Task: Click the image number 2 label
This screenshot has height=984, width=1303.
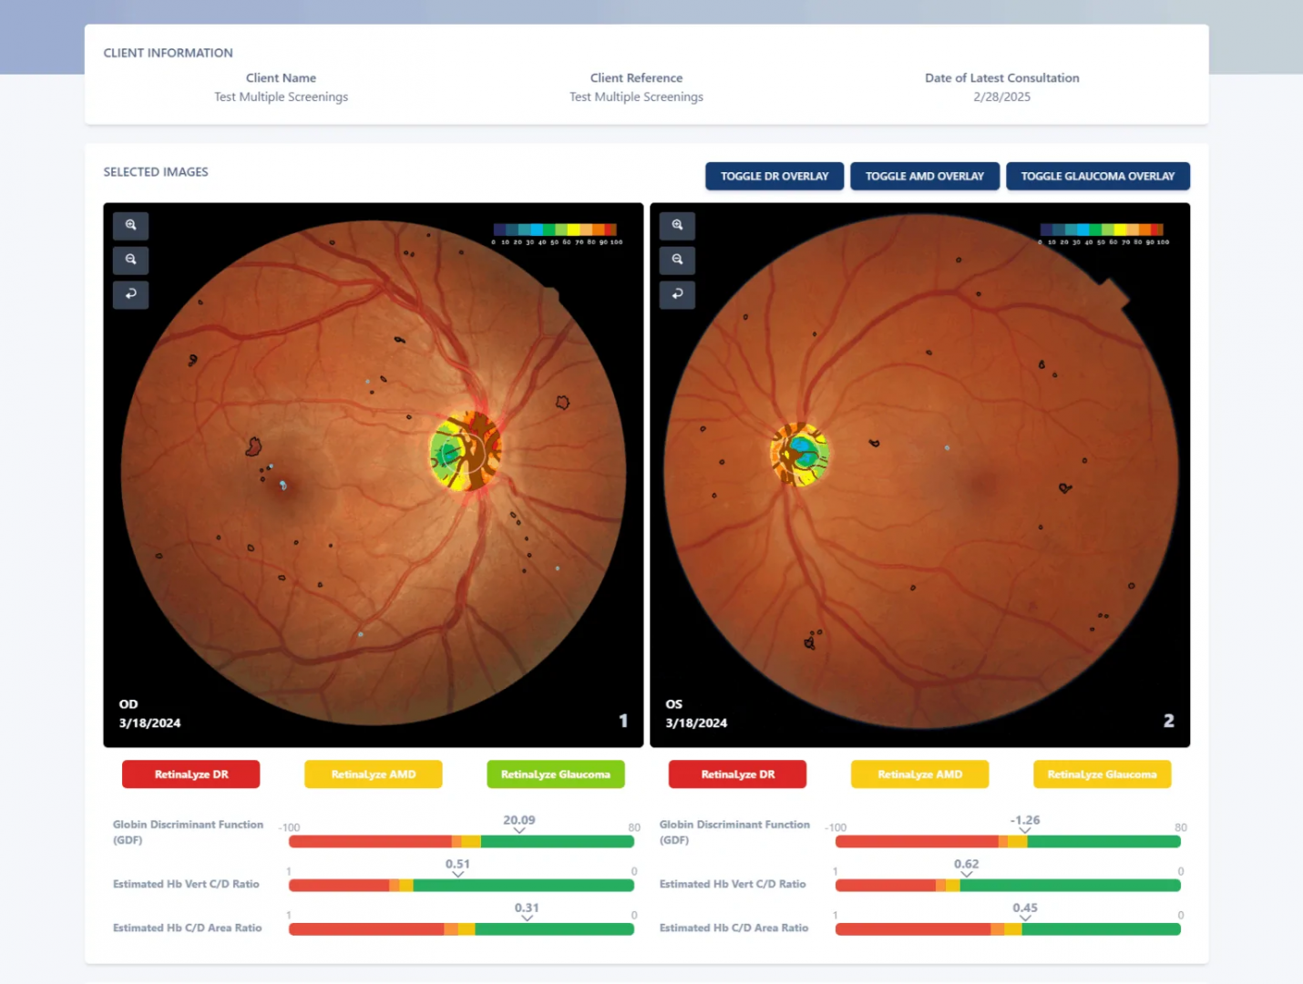Action: point(1169,720)
